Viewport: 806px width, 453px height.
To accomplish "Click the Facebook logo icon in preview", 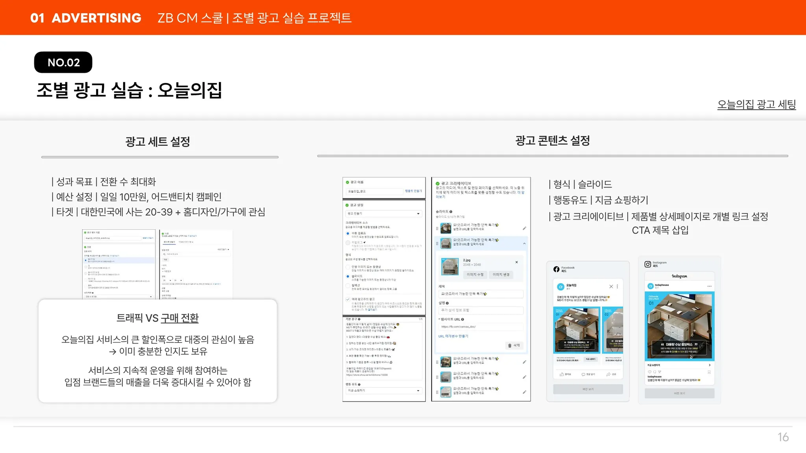I will click(556, 269).
